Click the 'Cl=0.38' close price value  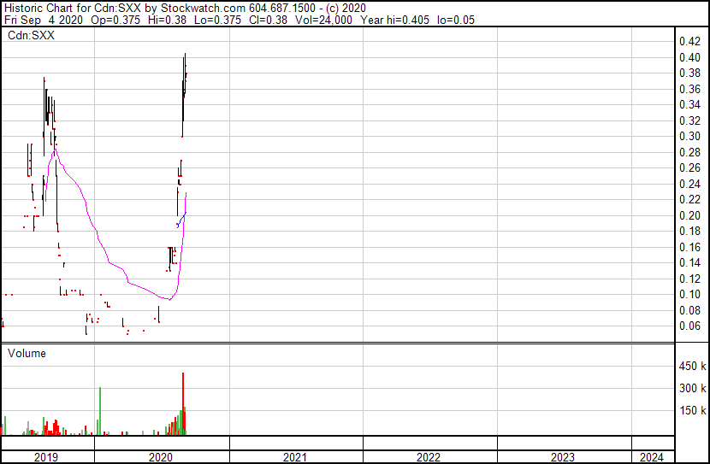pyautogui.click(x=268, y=20)
